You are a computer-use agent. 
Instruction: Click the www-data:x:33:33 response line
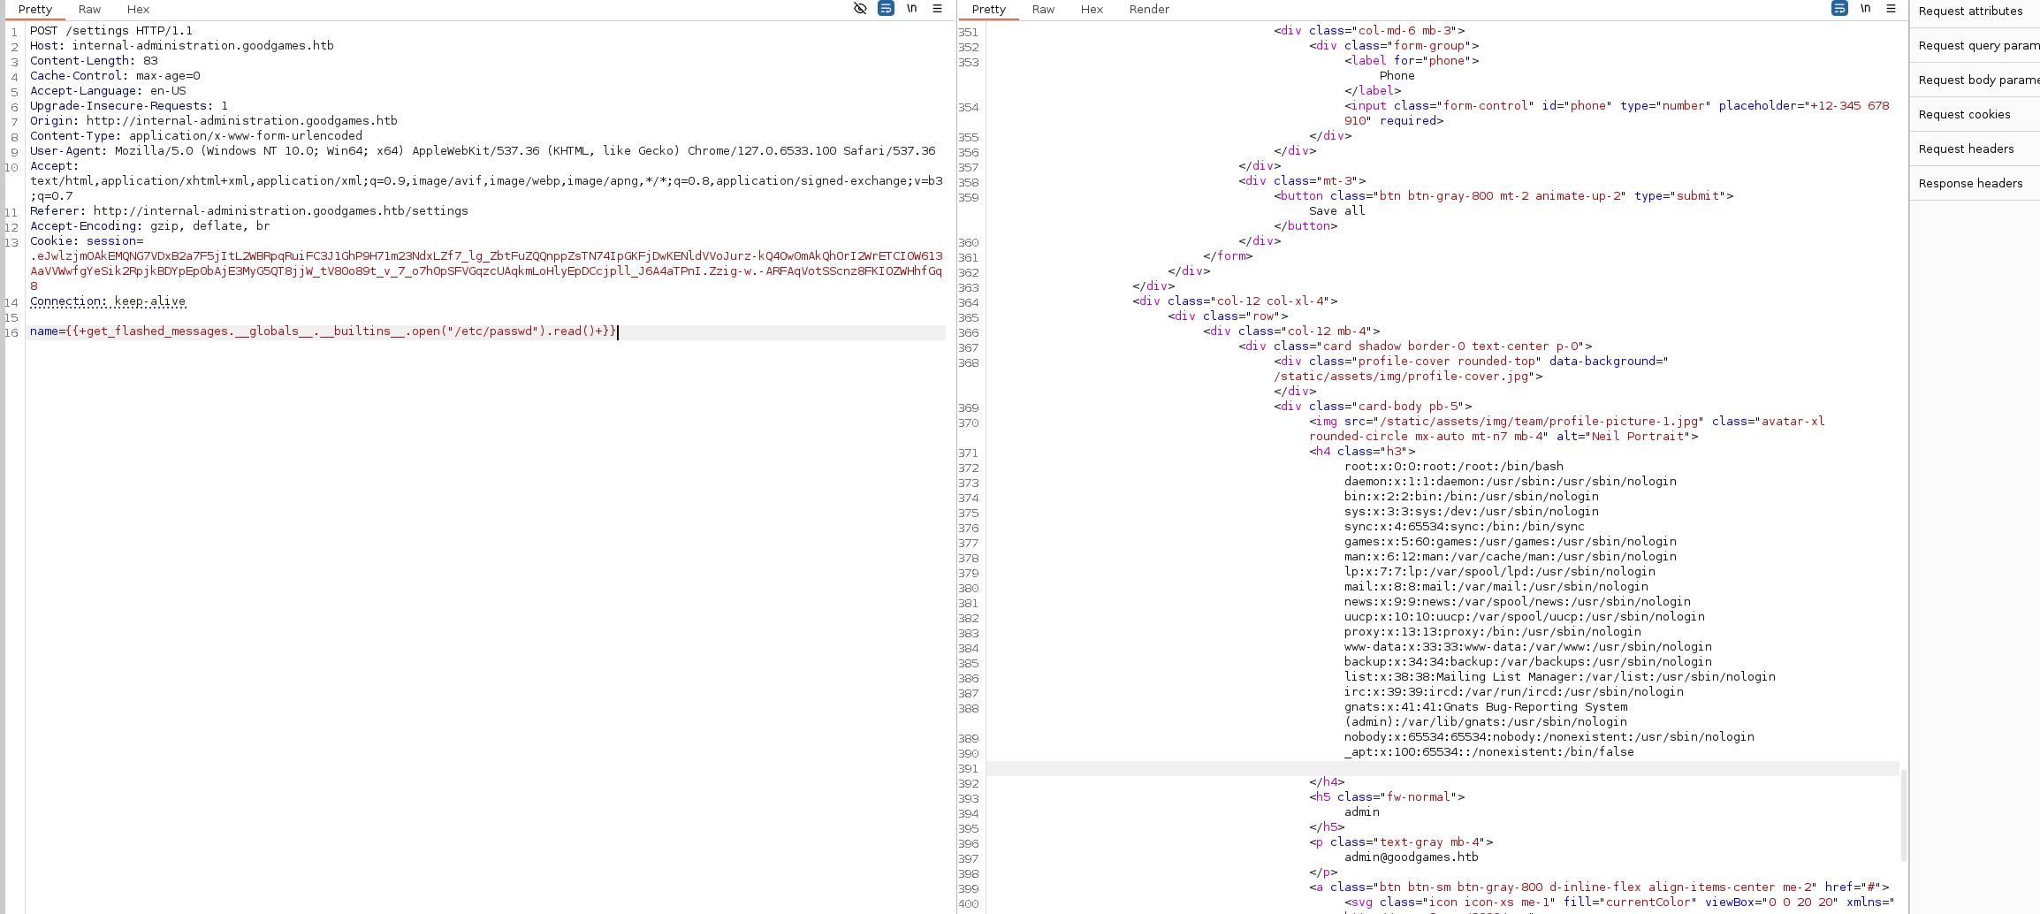tap(1527, 647)
